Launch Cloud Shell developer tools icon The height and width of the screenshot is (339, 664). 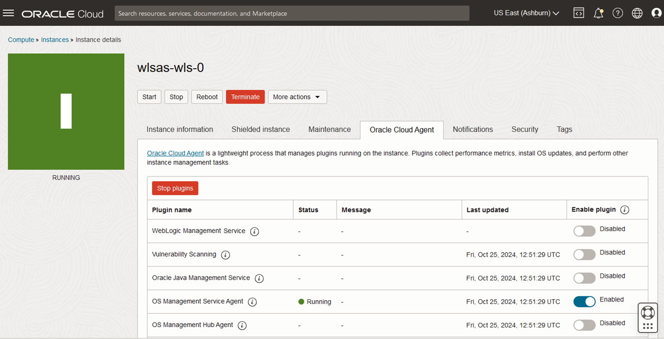coord(579,13)
